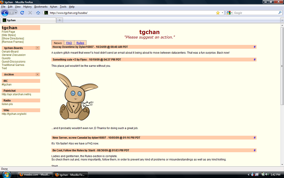The height and width of the screenshot is (178, 284).
Task: Open a new tab with the plus button
Action: pos(59,20)
